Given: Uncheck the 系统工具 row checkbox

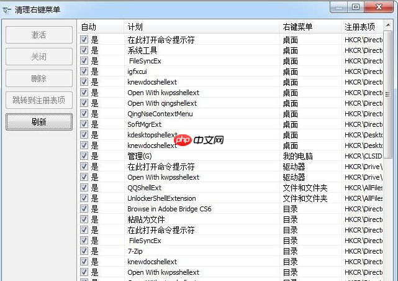Looking at the screenshot, I should coord(84,50).
